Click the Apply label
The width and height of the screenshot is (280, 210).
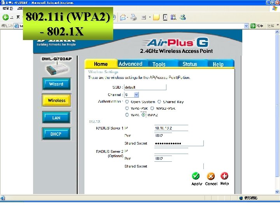(197, 184)
